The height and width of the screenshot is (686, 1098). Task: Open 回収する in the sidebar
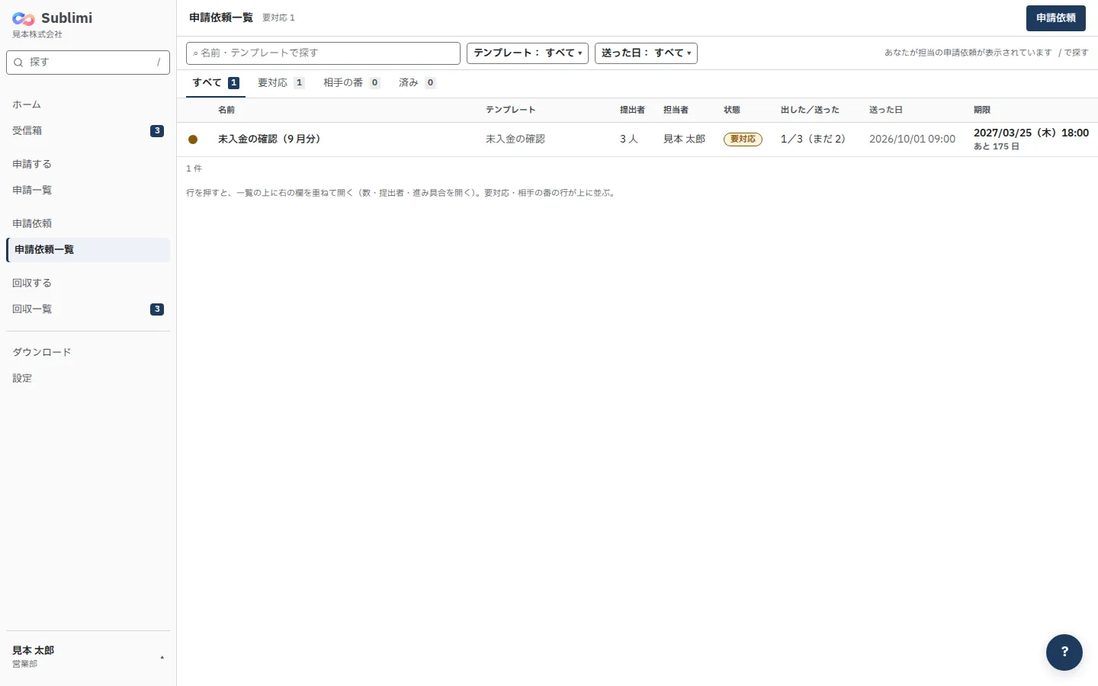88,284
